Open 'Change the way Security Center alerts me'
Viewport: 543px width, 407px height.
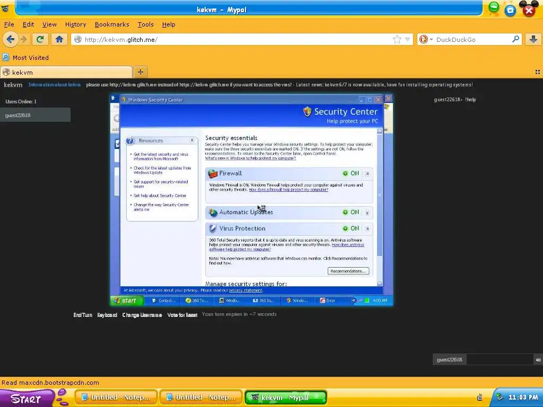coord(161,207)
